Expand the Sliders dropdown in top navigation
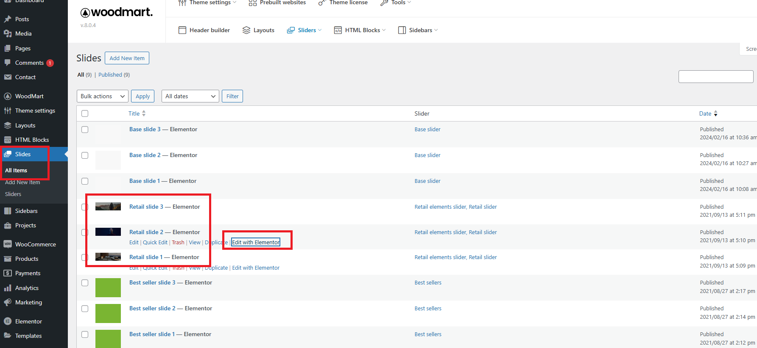The width and height of the screenshot is (757, 348). (x=320, y=30)
